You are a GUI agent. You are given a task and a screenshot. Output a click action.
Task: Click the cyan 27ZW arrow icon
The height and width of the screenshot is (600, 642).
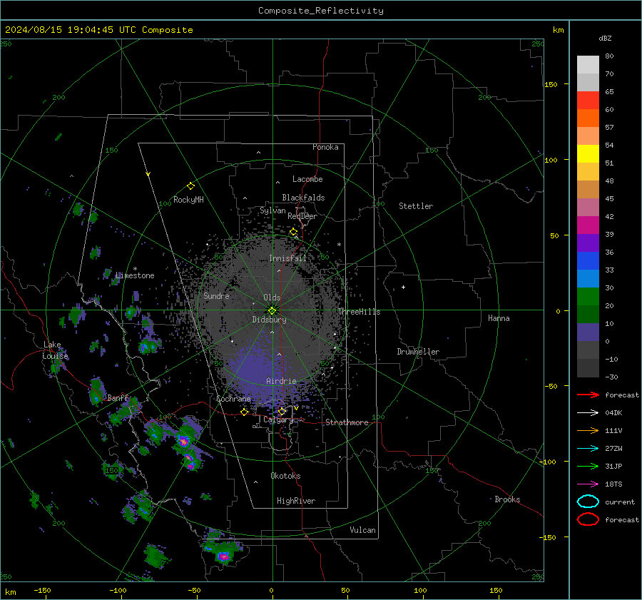pos(588,449)
